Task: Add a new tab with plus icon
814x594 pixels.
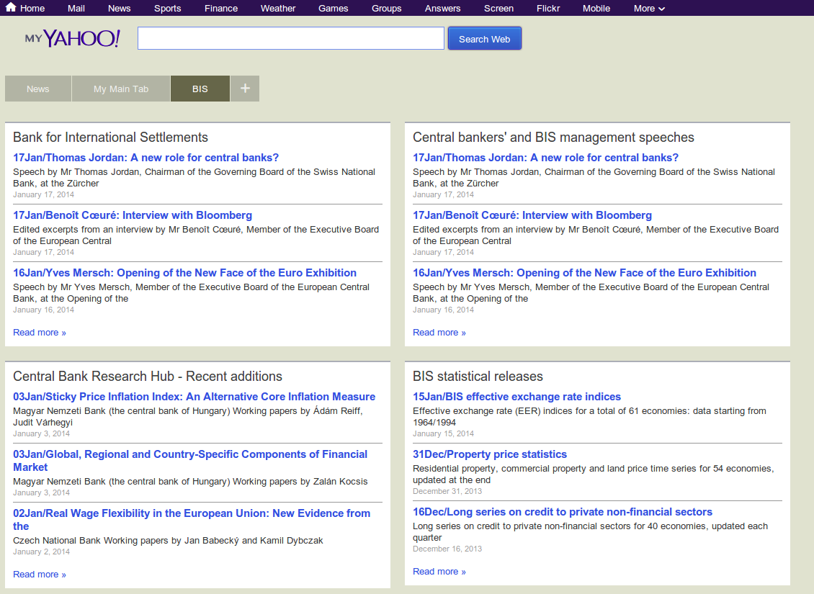Action: (245, 89)
